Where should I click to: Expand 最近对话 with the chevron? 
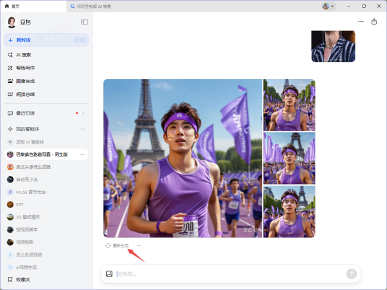point(83,113)
